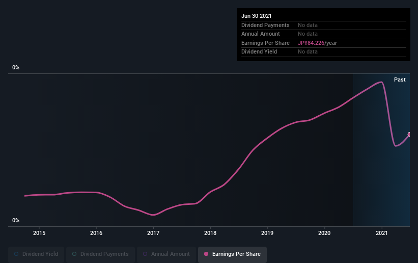
Task: Click the 2021 axis label
Action: click(x=382, y=233)
